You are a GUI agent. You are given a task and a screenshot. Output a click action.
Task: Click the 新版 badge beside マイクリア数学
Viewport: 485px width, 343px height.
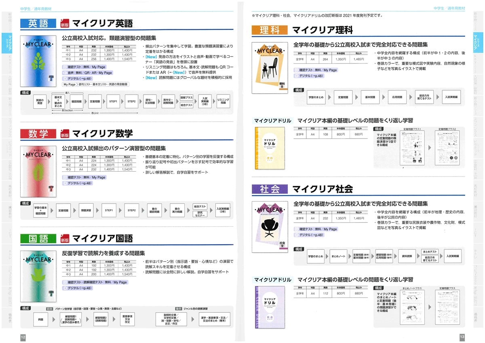click(x=65, y=134)
